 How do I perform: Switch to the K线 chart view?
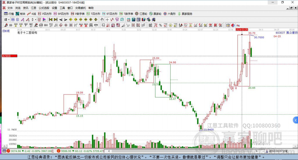[31, 14]
